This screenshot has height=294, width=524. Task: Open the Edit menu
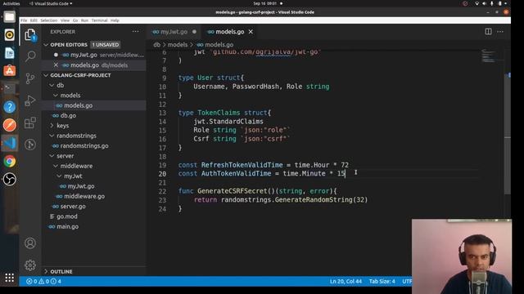tap(34, 20)
